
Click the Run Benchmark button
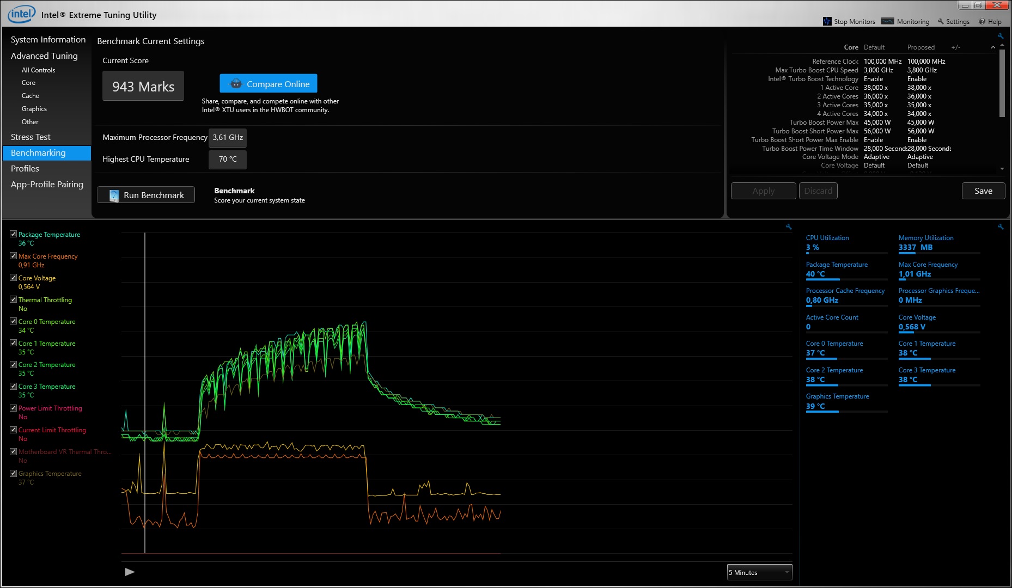(x=146, y=195)
